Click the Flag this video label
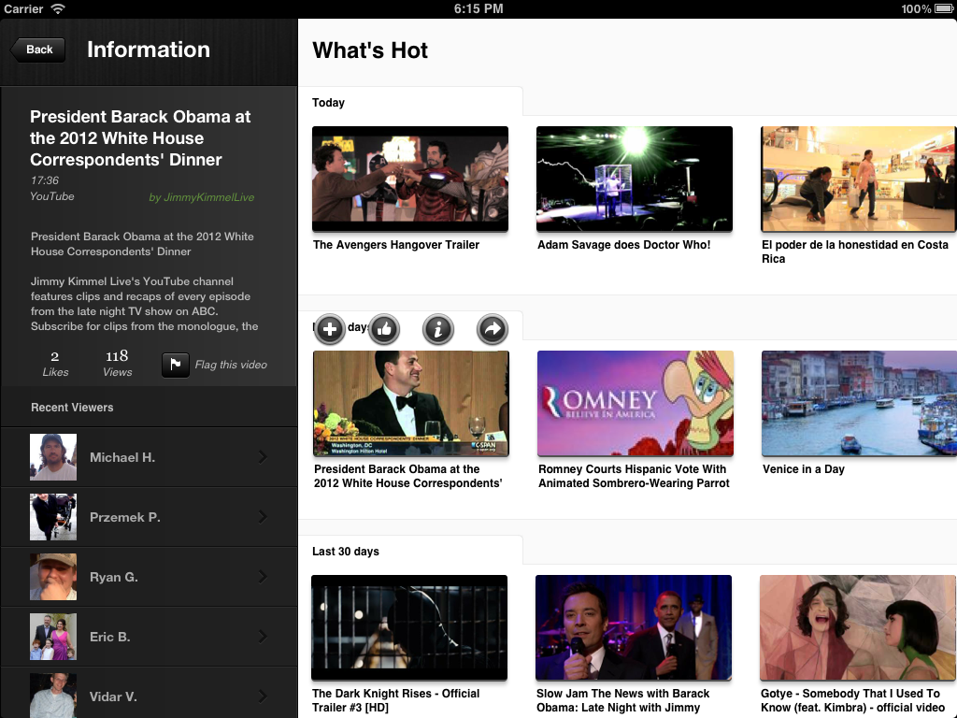 click(x=231, y=365)
